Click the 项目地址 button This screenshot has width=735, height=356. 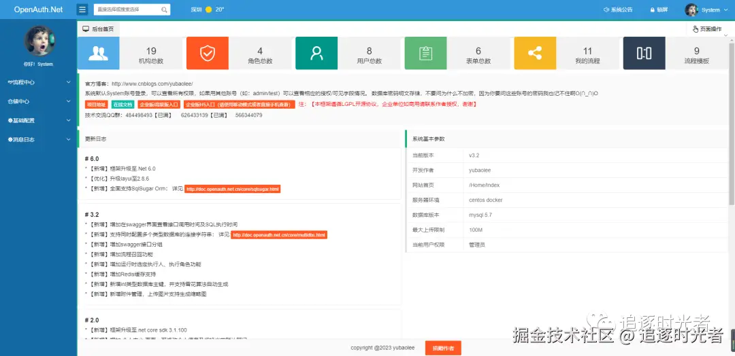[x=96, y=105]
